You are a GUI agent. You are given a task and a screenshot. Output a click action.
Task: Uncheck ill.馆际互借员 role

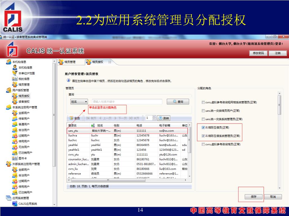point(203,127)
